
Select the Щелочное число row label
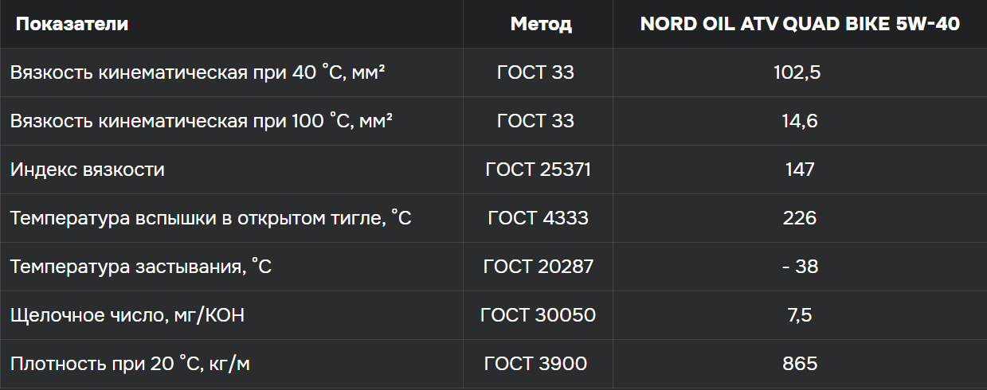[127, 316]
